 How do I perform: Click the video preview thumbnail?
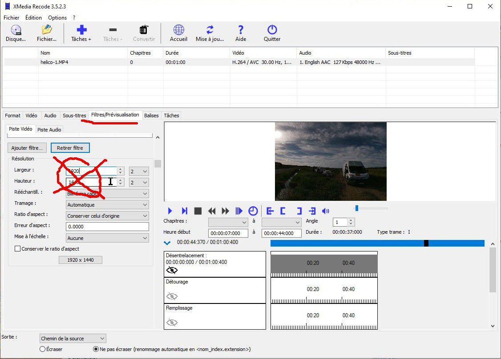[x=331, y=161]
